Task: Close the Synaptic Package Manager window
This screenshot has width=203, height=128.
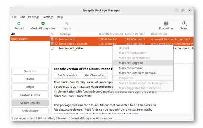Action: (x=190, y=10)
